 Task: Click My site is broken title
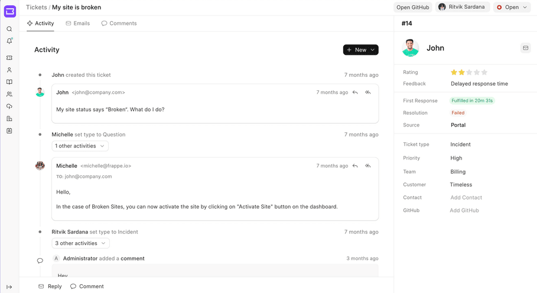point(76,7)
